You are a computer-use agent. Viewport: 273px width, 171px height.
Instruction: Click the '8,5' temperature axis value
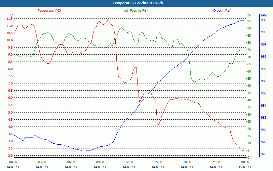10,62
